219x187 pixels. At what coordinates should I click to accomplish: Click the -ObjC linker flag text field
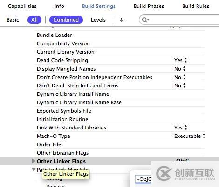143,179
